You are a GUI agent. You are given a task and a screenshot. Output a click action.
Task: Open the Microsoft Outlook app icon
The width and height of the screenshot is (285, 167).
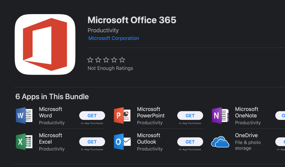[122, 142]
